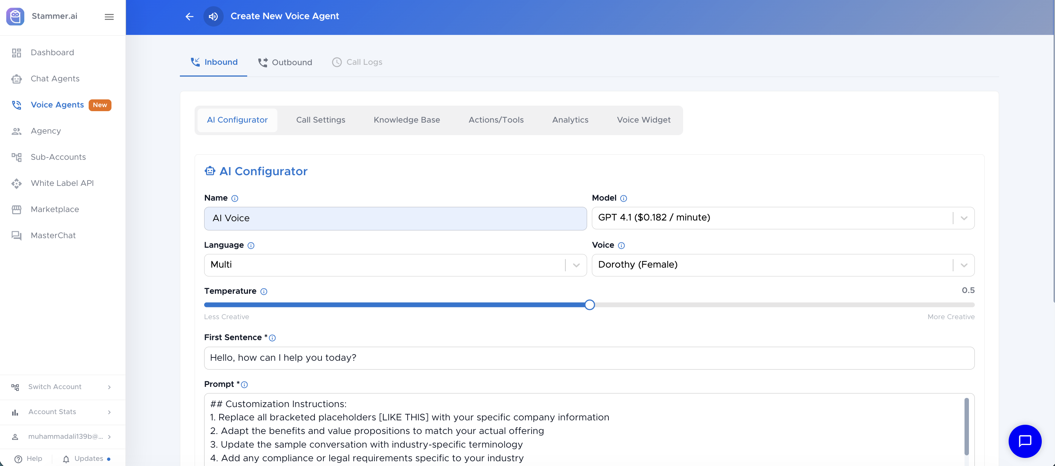
Task: Select the AI Configurator tab
Action: pyautogui.click(x=237, y=120)
